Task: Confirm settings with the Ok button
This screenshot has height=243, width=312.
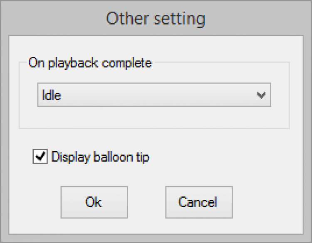Action: point(94,202)
